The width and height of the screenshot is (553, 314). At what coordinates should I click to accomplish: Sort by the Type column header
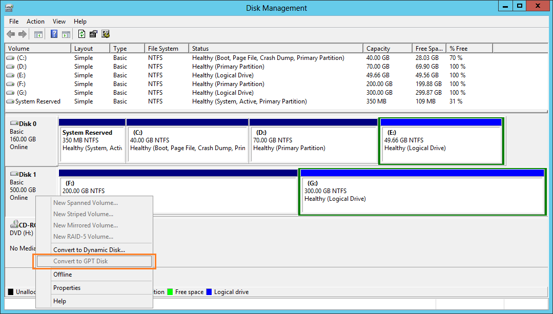coord(127,49)
